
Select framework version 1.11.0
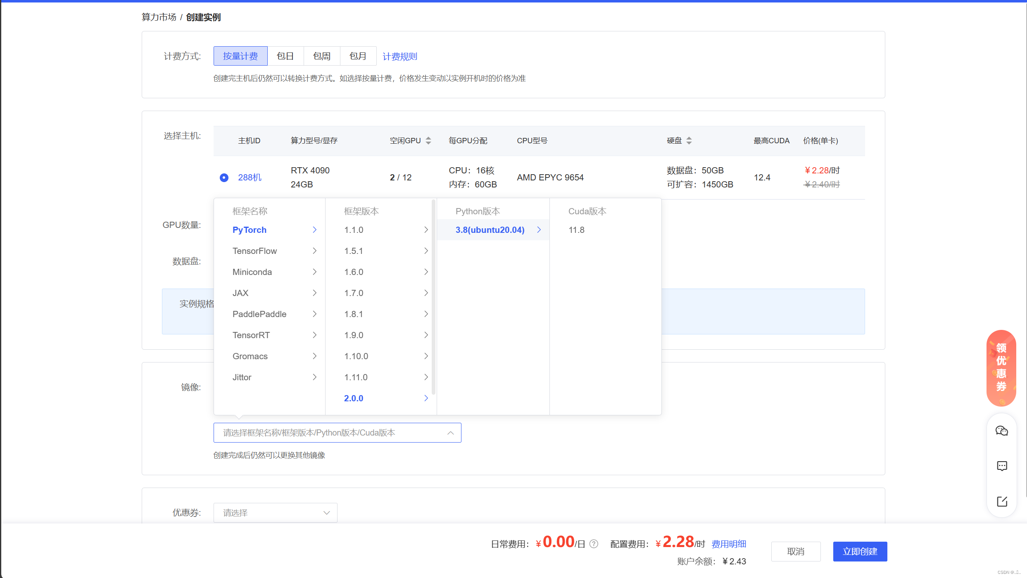[356, 377]
